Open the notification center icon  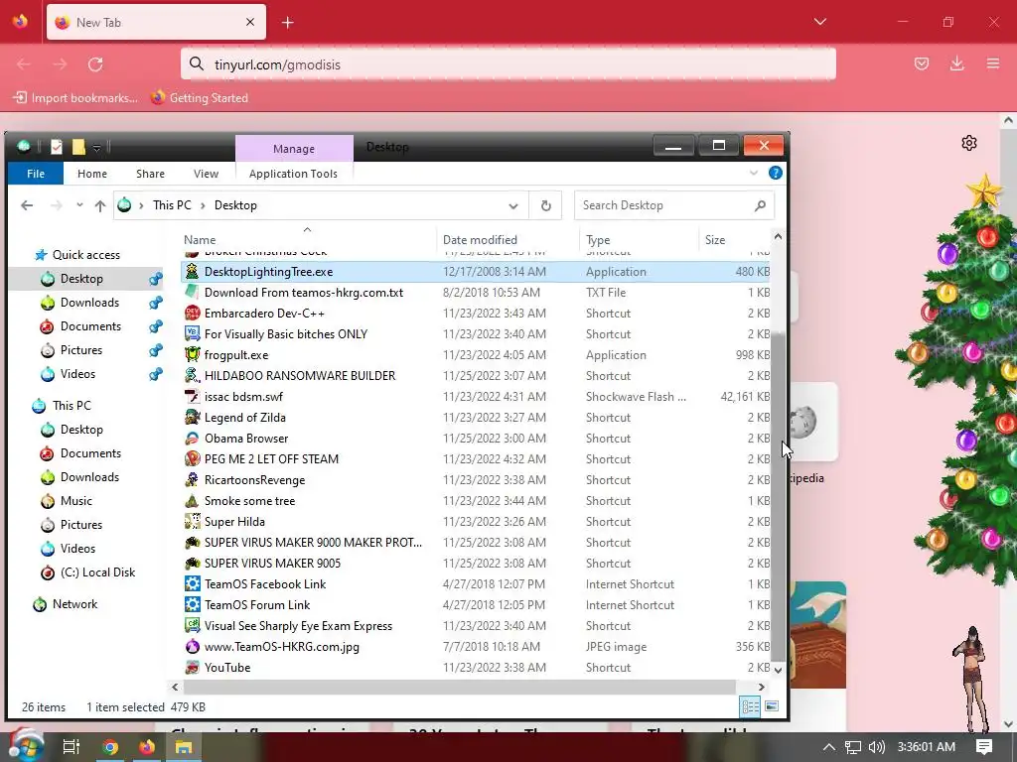click(983, 747)
